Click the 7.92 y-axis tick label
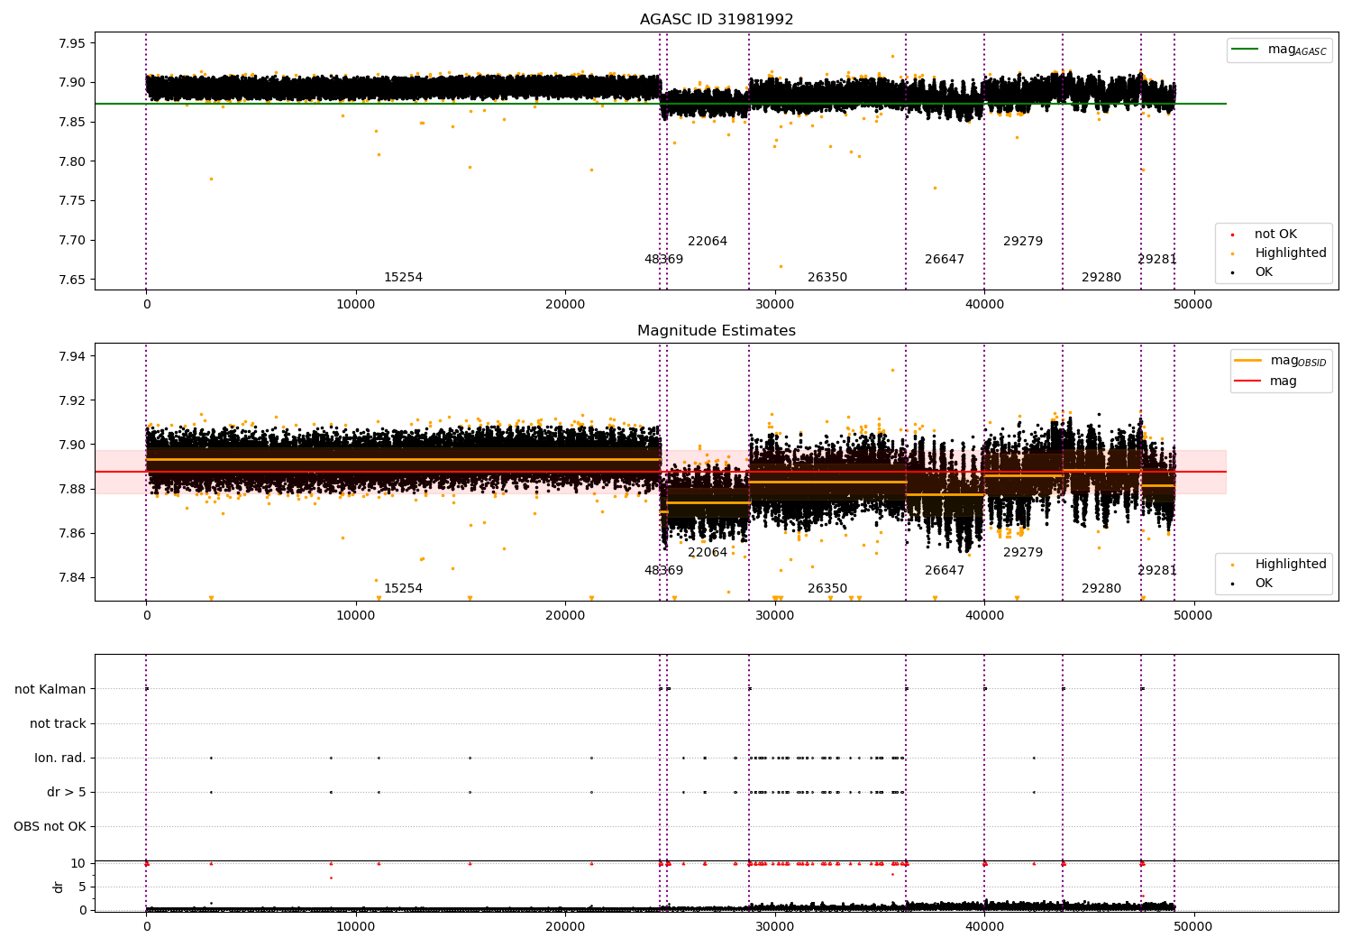The width and height of the screenshot is (1352, 947). tap(72, 401)
